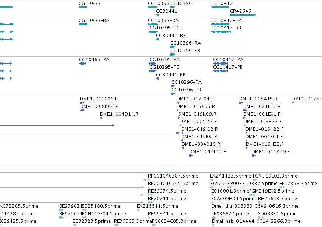The height and width of the screenshot is (227, 322).
Task: Click the CG10465 gene label
Action: [x=89, y=3]
